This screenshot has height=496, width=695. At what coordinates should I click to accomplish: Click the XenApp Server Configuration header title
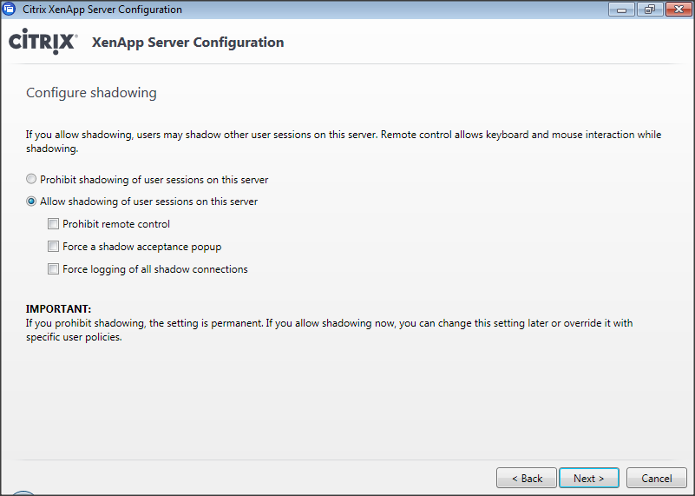coord(187,42)
